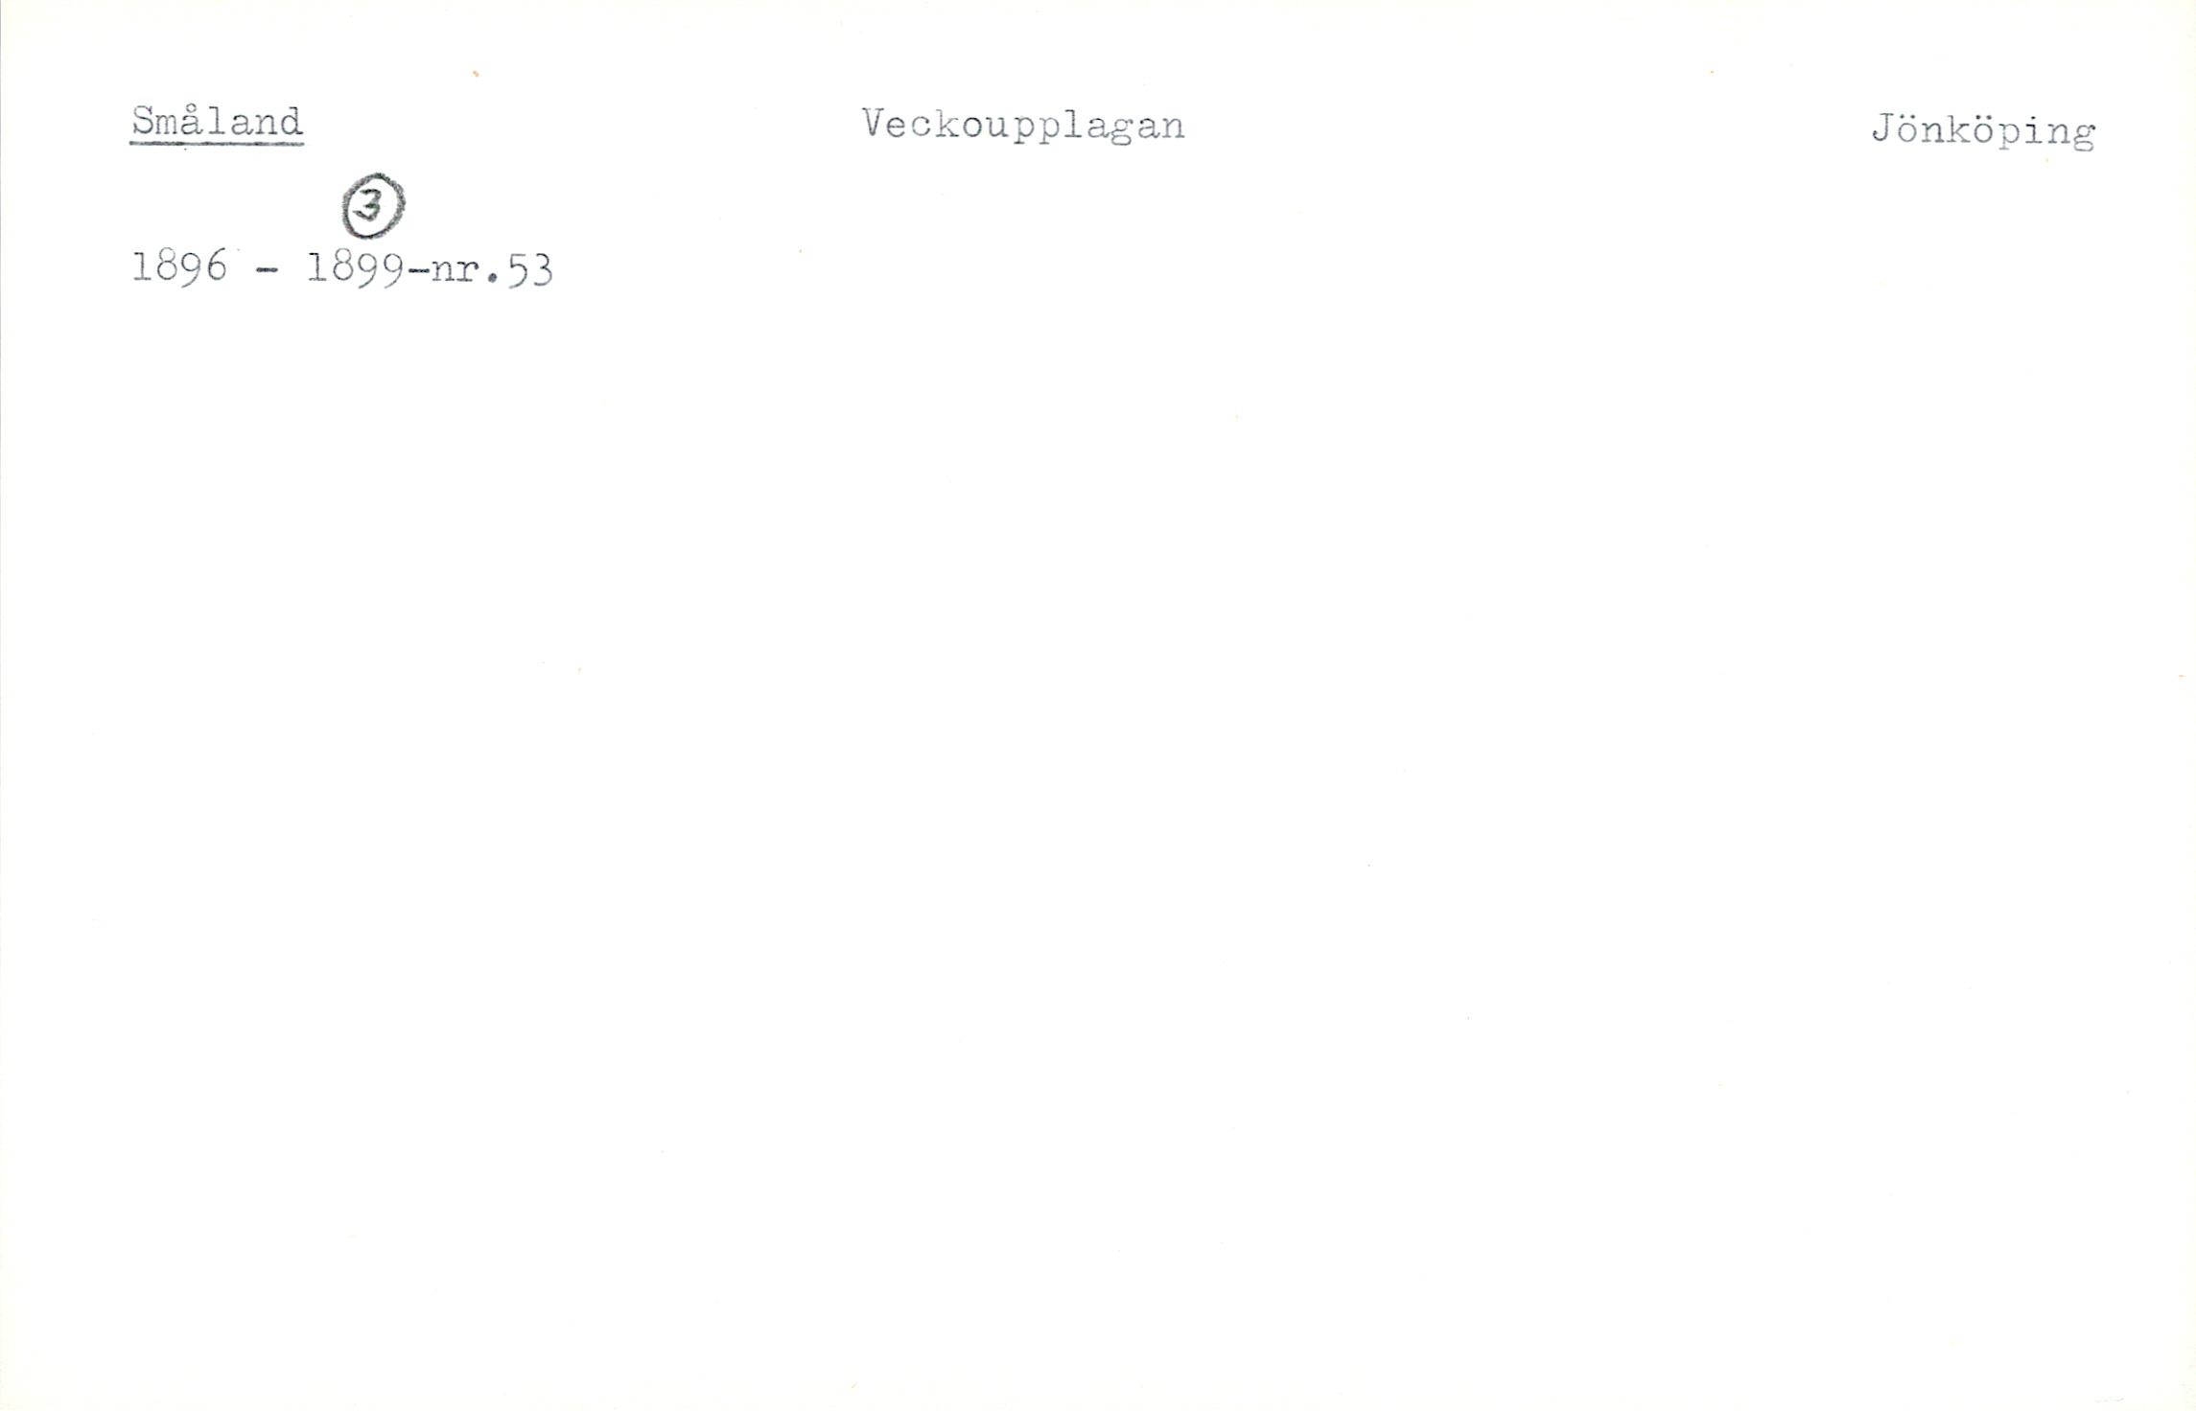Screen dimensions: 2196x1411
Task: Click the dash between 1896 and 1899
Action: [x=268, y=271]
